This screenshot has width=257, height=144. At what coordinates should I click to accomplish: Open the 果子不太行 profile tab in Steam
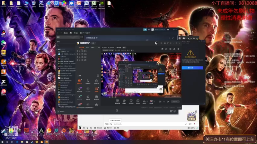coord(85,33)
